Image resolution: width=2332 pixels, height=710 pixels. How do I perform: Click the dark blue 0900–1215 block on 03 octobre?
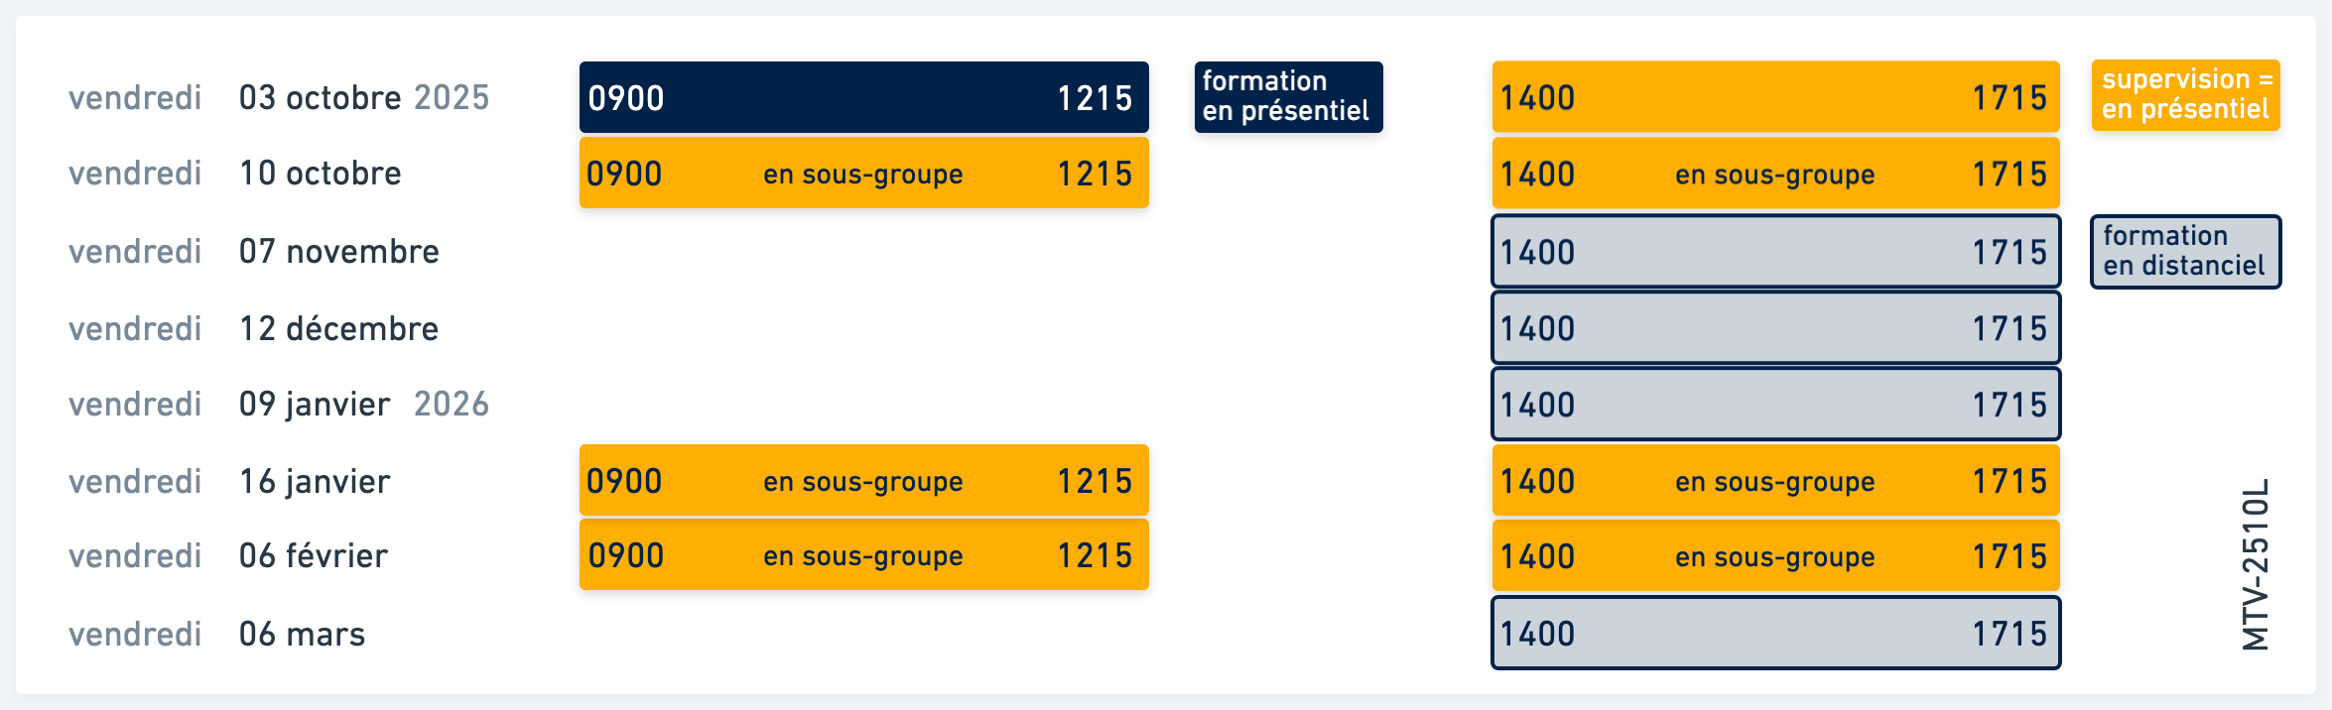click(x=863, y=97)
